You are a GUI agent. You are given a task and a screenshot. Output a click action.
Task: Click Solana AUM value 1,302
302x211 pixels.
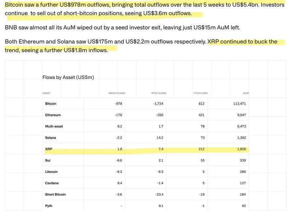pyautogui.click(x=242, y=138)
